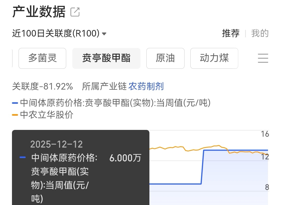Click the 所属产业链 label
281x205 pixels.
104,87
